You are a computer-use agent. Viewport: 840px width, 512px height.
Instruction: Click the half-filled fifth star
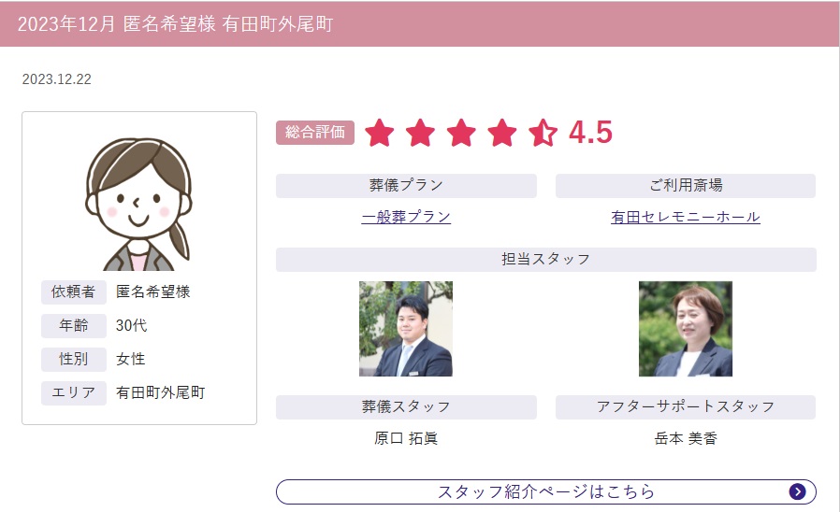pos(543,133)
